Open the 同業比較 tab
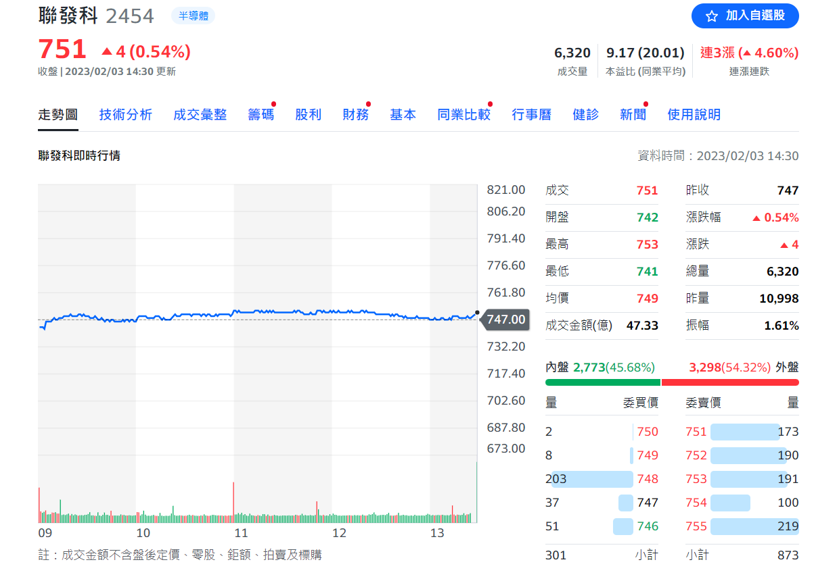Viewport: 814px width, 581px height. (x=464, y=115)
